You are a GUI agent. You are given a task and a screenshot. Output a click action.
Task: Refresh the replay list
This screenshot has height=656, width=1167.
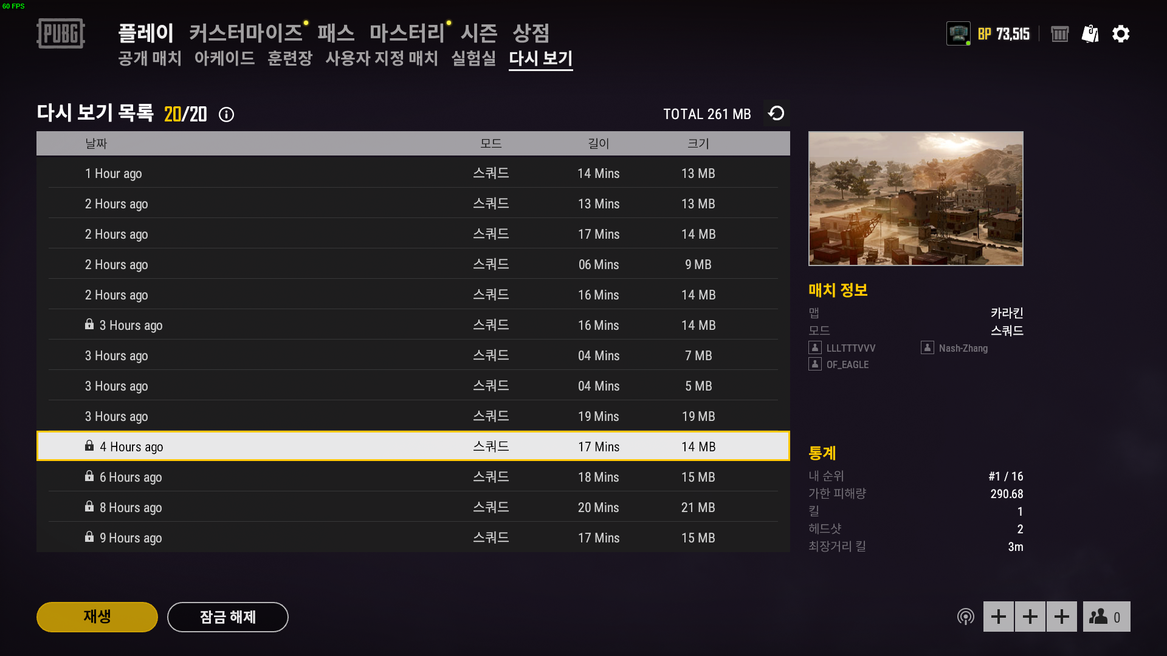point(776,114)
